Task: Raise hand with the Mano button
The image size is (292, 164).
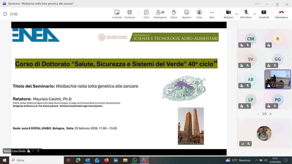Action: pyautogui.click(x=174, y=14)
